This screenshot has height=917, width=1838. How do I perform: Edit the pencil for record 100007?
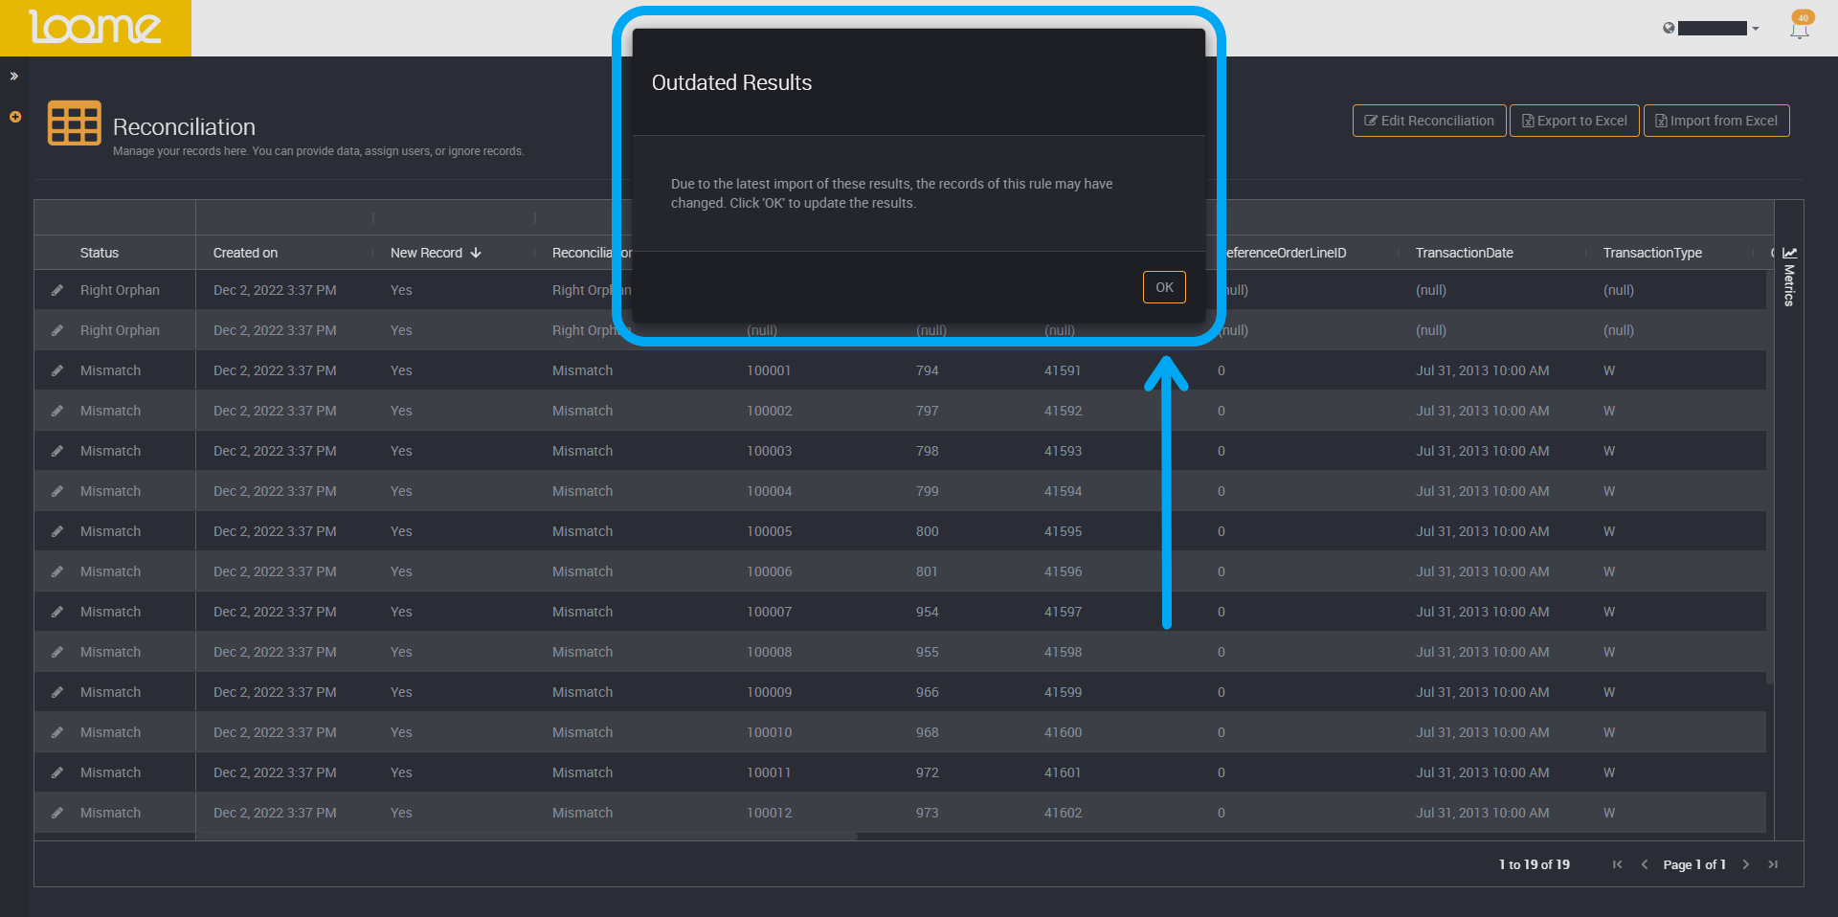pyautogui.click(x=57, y=612)
